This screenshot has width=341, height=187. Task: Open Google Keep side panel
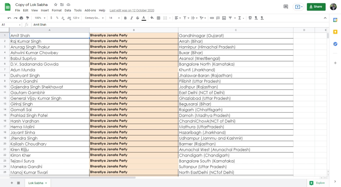(x=335, y=32)
